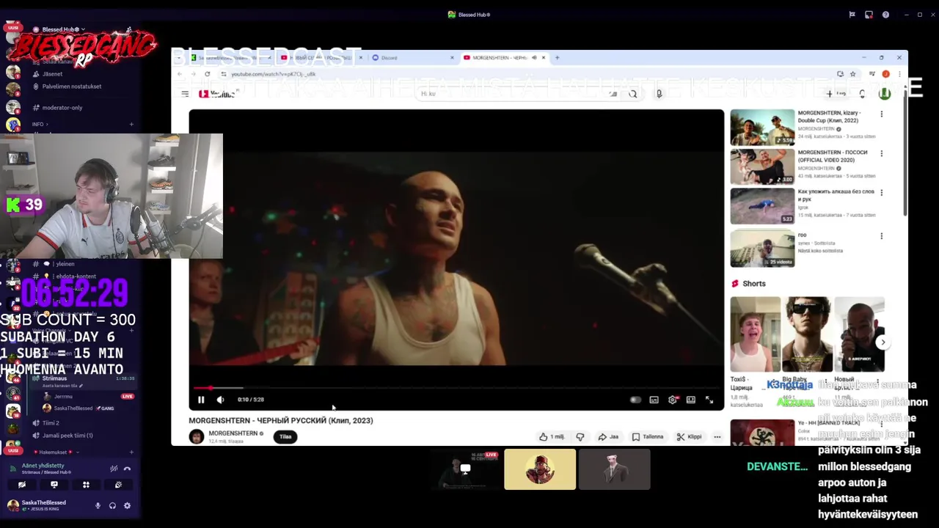Pause the YouTube video

tap(201, 400)
